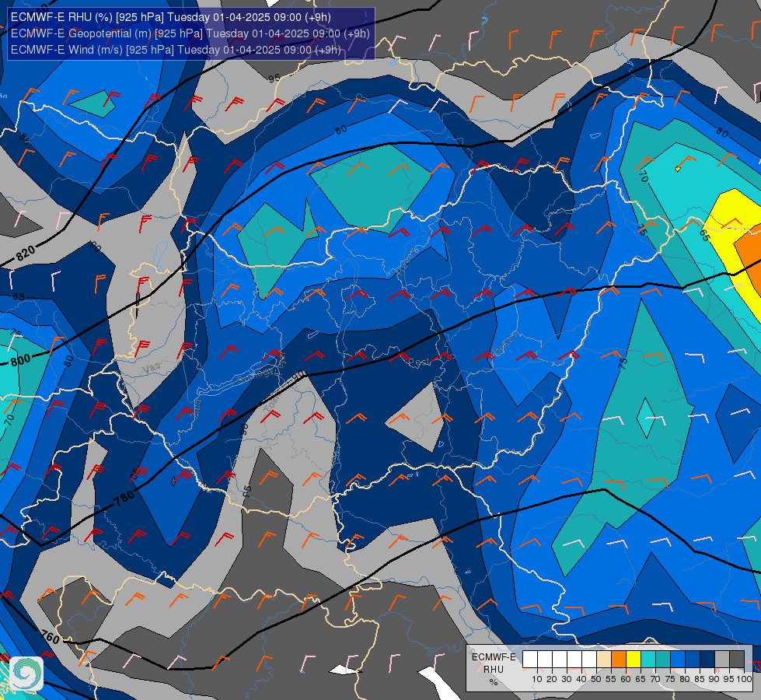Pick the cyan 65-70 legend swatch

click(648, 659)
